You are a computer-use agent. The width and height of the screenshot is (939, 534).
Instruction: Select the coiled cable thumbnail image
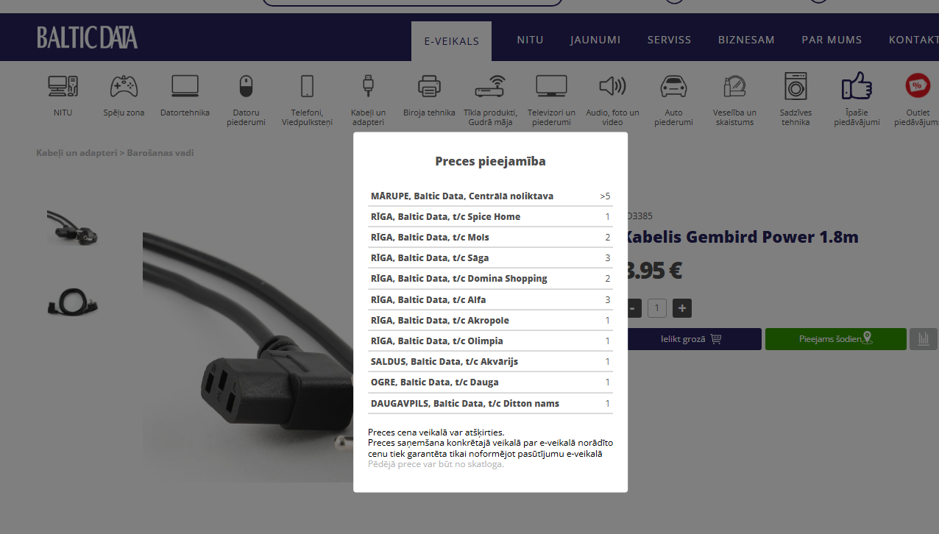click(x=73, y=301)
